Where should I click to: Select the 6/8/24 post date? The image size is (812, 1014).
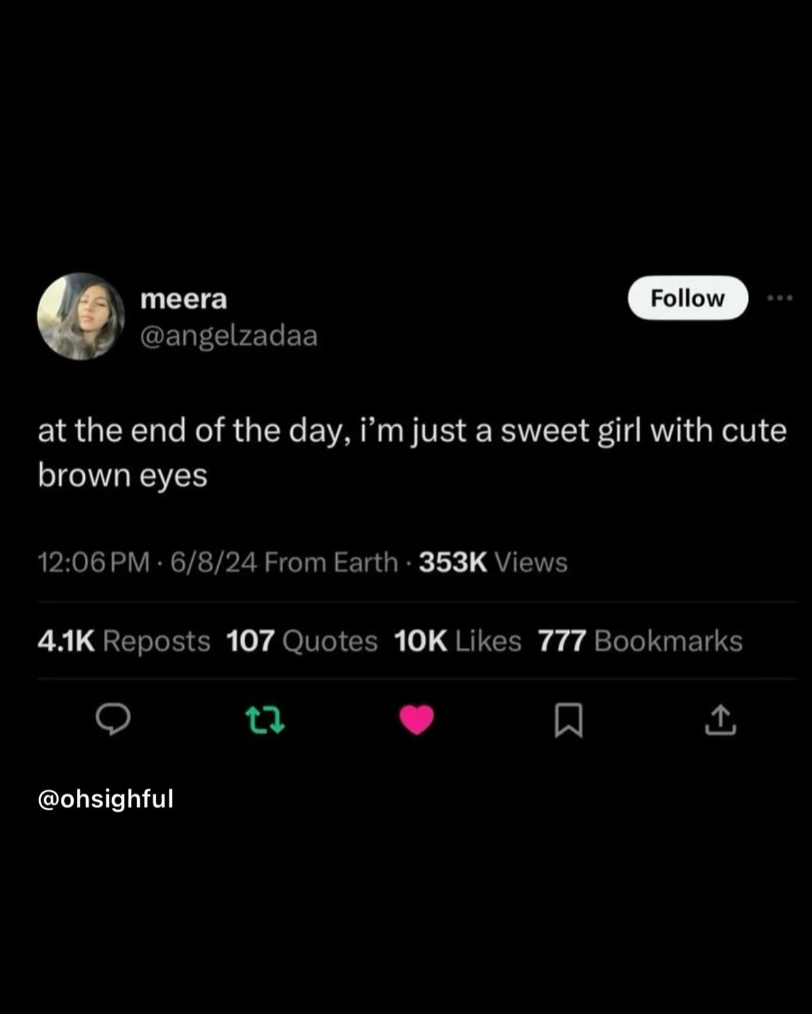pos(213,562)
